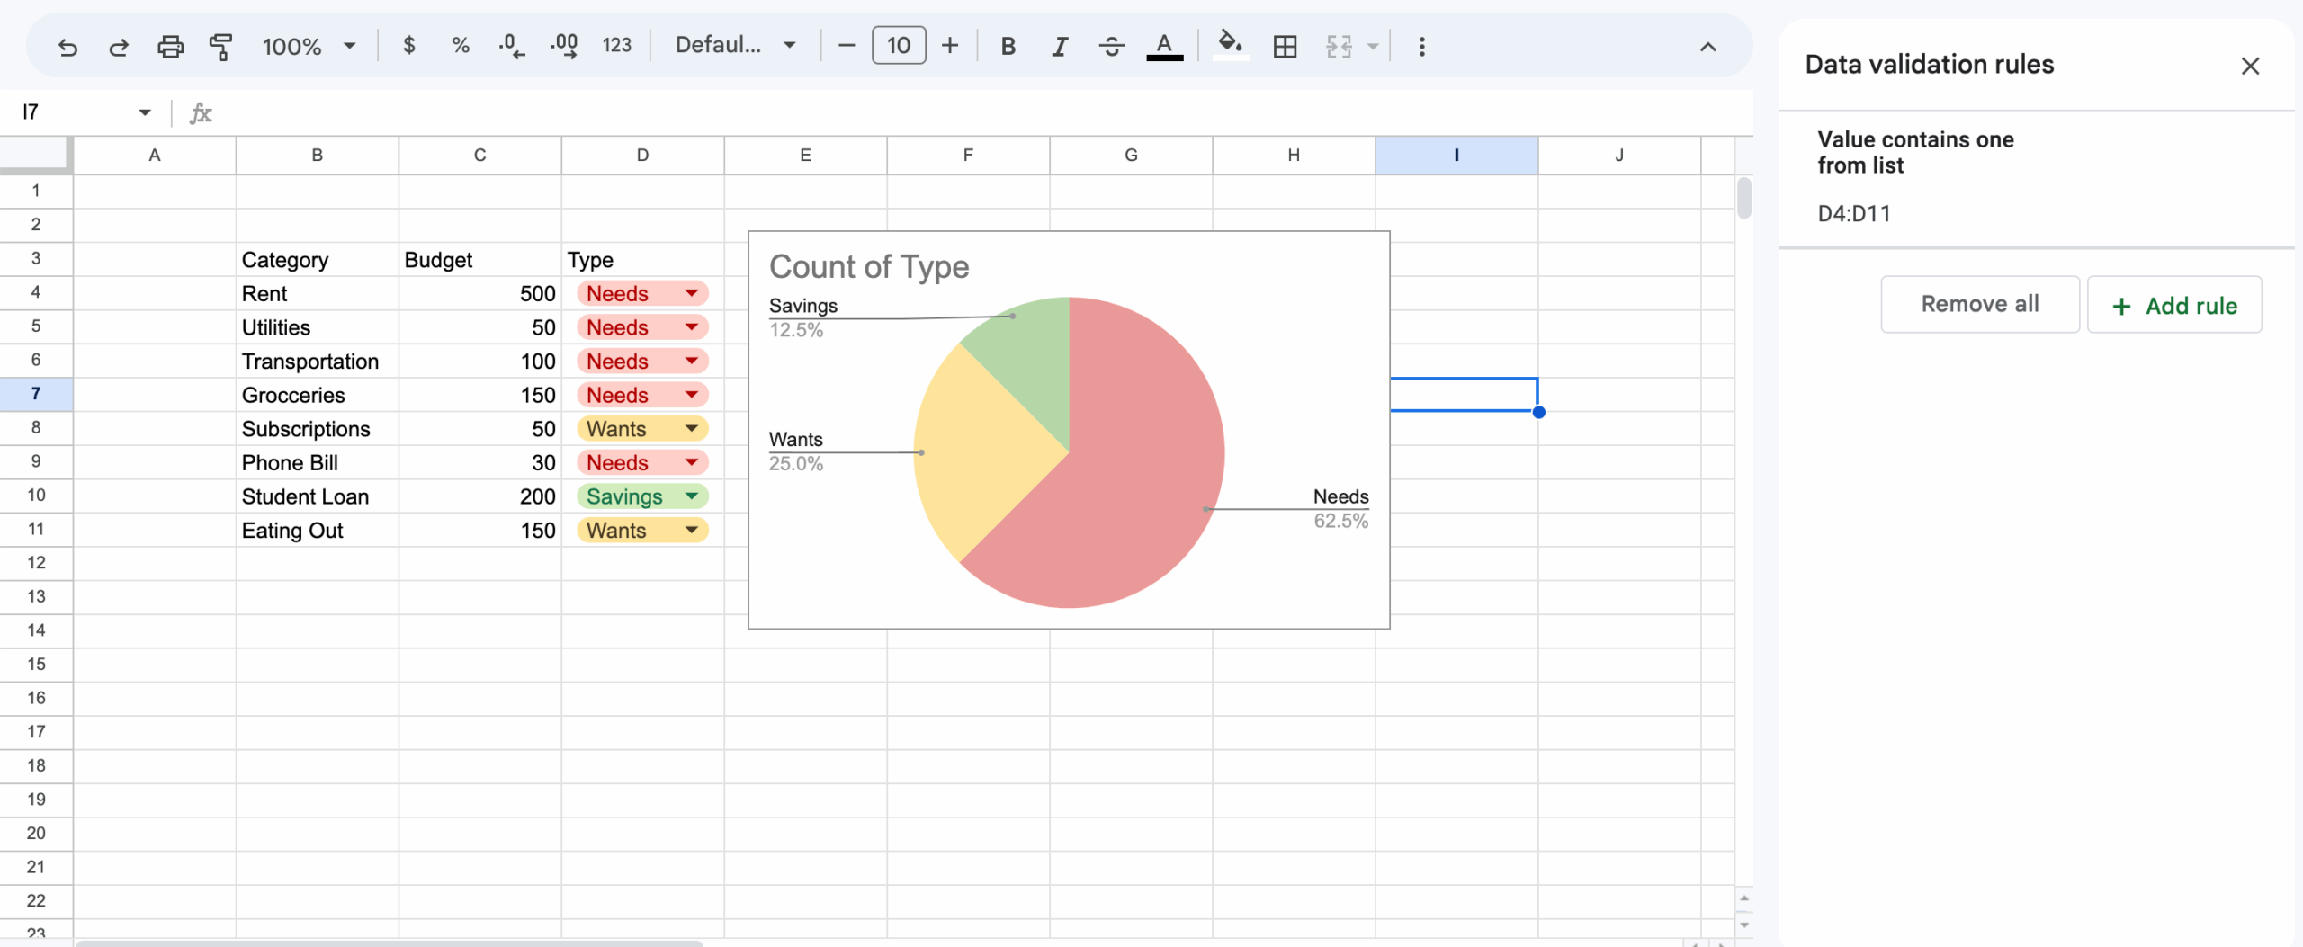Click the Redo arrow icon

click(x=119, y=46)
